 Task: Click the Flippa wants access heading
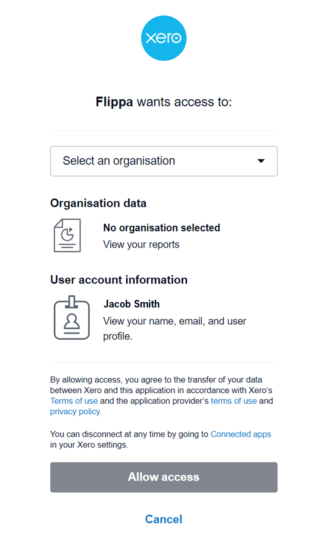coord(164,102)
